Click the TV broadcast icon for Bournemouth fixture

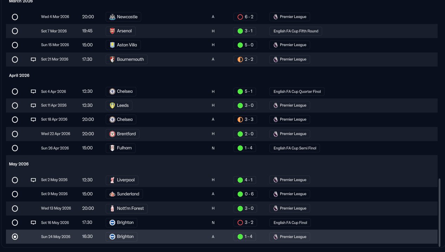[x=33, y=59]
